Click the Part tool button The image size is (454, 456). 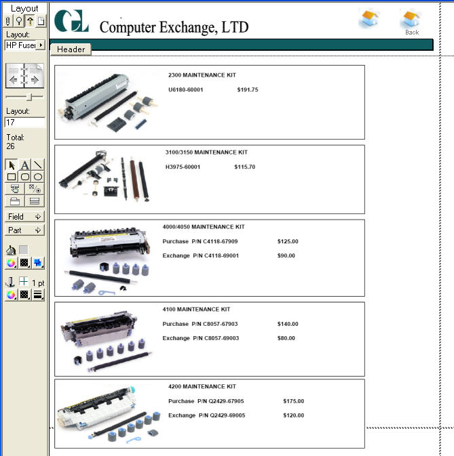click(x=24, y=230)
